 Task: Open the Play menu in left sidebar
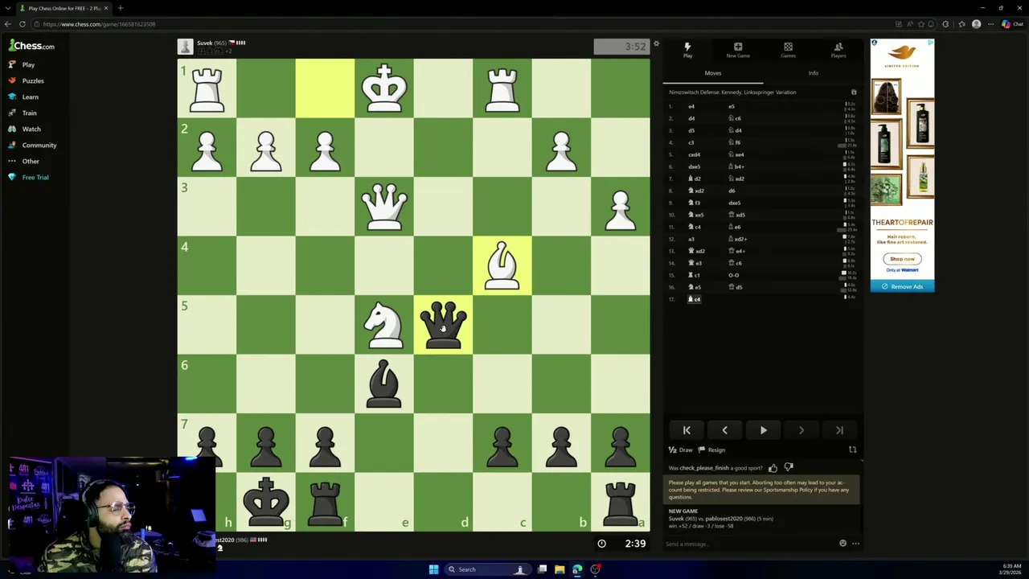coord(22,64)
